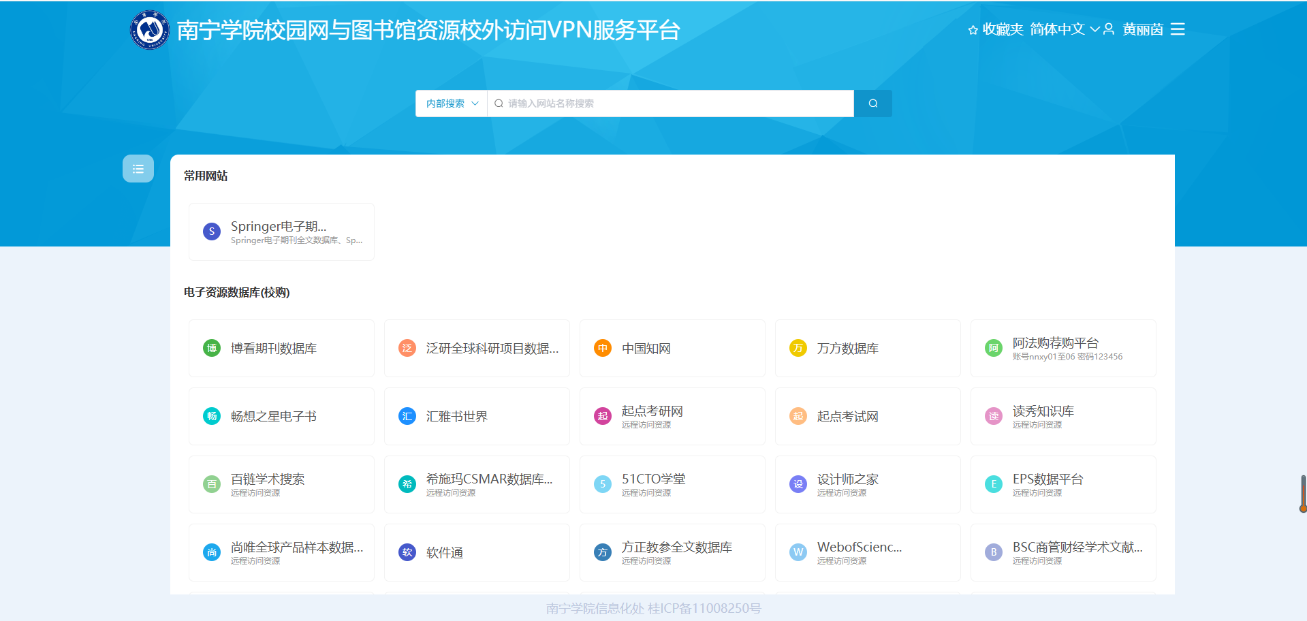Click the 设计师之家 purple icon
The image size is (1307, 621).
point(798,484)
